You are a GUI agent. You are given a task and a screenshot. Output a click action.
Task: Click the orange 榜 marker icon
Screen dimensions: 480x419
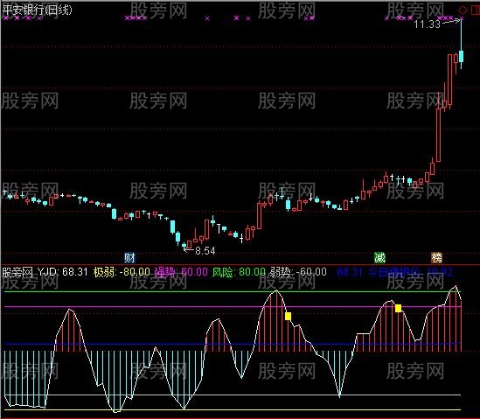click(x=436, y=257)
